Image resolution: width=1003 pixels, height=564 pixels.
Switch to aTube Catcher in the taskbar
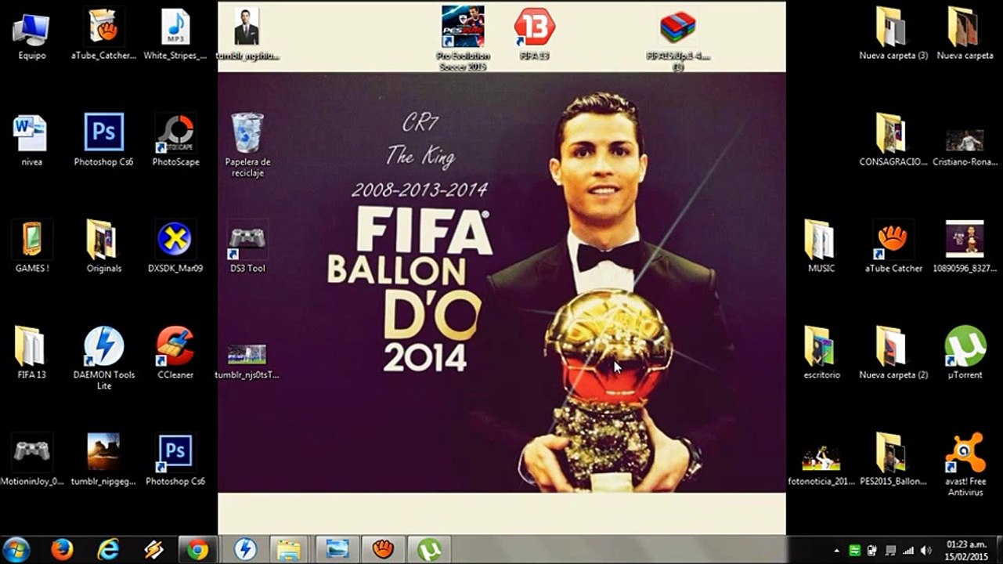pyautogui.click(x=384, y=549)
